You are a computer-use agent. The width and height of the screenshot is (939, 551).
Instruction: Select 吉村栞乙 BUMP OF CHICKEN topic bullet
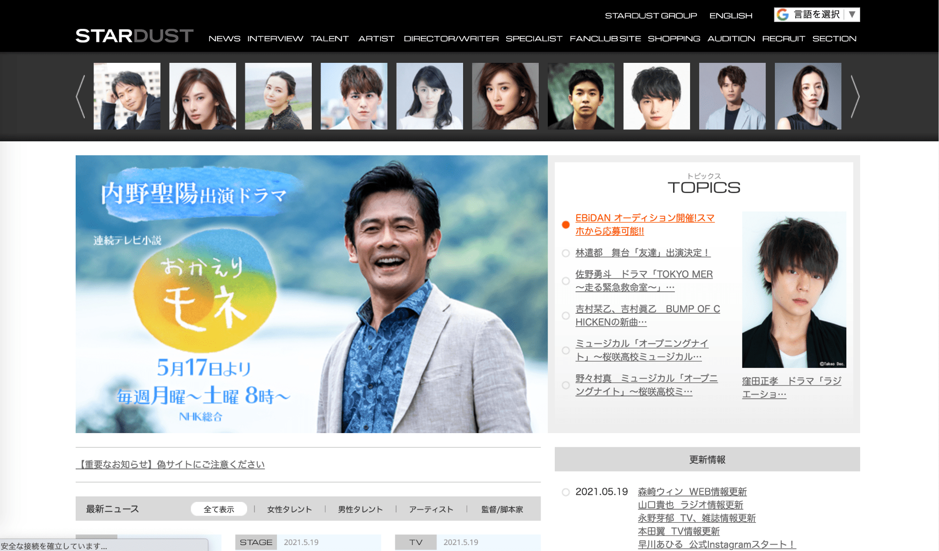pos(566,316)
